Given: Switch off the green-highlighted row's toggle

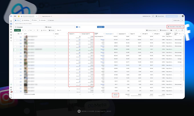Looking at the screenshot, I should (x=20, y=50).
